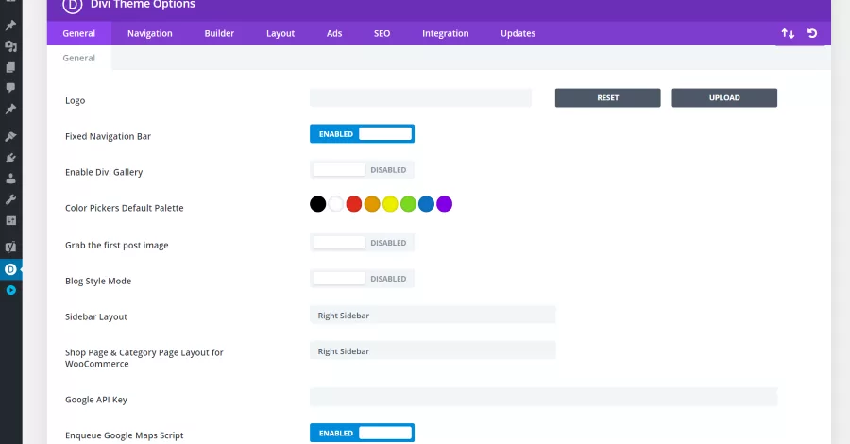Click the "Fixed Navigation Bar" label

108,137
